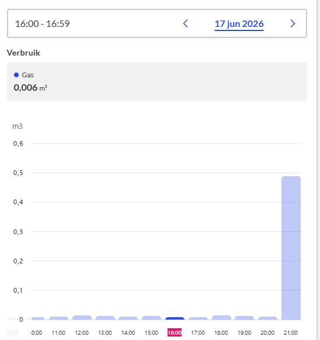Click the 10:00 bar at chart start
Image resolution: width=320 pixels, height=340 pixels.
tap(38, 318)
